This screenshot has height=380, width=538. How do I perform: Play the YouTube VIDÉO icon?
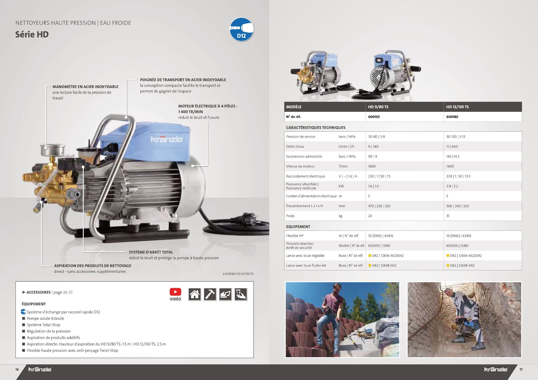[x=175, y=292]
